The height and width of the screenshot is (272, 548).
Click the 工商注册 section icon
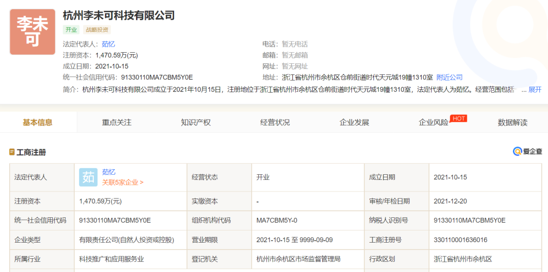(12, 152)
